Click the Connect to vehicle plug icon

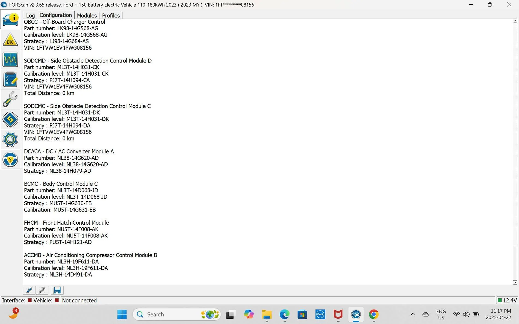[x=29, y=290]
